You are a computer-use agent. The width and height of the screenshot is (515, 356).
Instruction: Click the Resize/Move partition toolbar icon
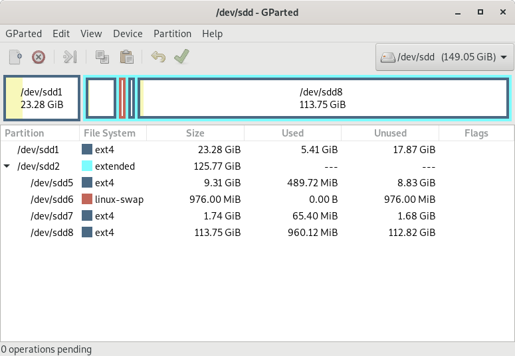pyautogui.click(x=70, y=57)
